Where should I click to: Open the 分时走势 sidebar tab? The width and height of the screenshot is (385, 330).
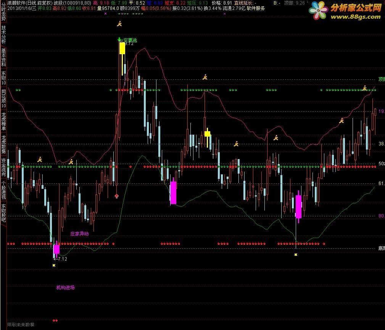[x=3, y=11]
